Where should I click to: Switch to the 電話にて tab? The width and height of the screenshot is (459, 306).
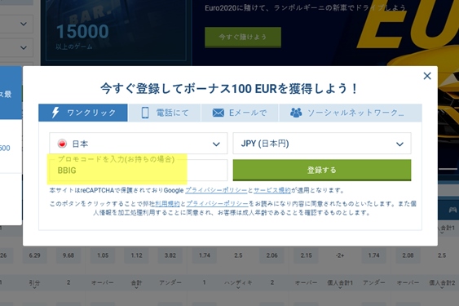pyautogui.click(x=165, y=113)
